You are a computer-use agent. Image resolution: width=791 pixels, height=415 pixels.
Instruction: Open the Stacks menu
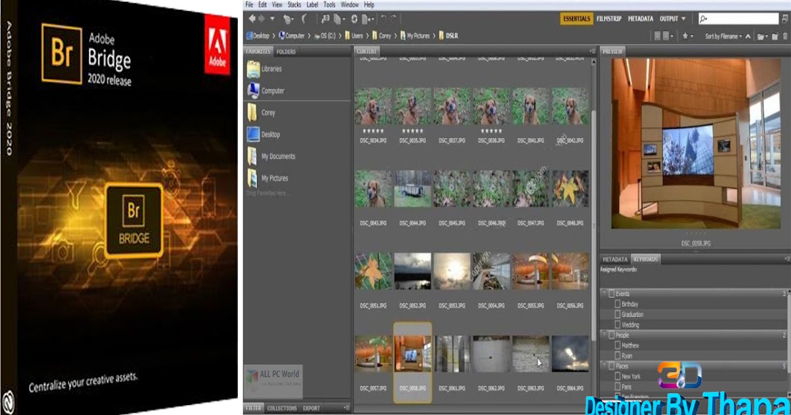(x=295, y=5)
